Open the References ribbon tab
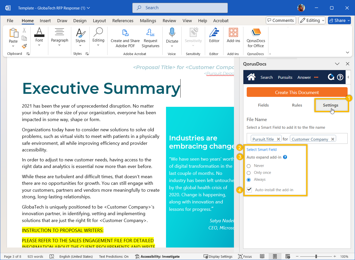 point(123,21)
